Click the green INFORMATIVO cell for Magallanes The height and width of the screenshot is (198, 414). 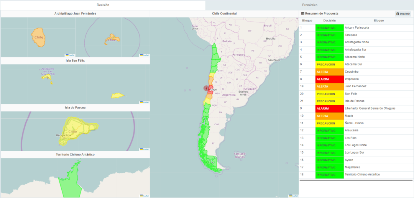click(329, 167)
